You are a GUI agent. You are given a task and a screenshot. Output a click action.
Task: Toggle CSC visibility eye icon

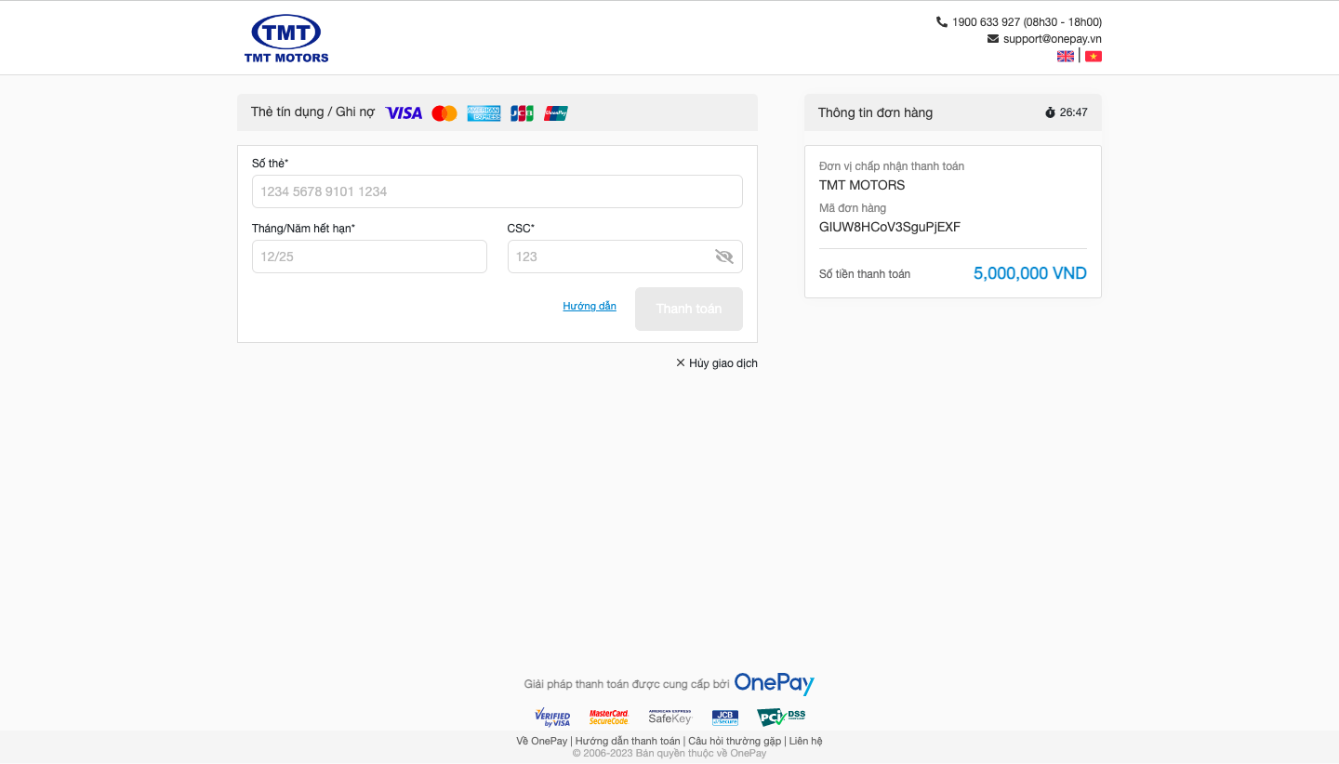click(x=724, y=257)
